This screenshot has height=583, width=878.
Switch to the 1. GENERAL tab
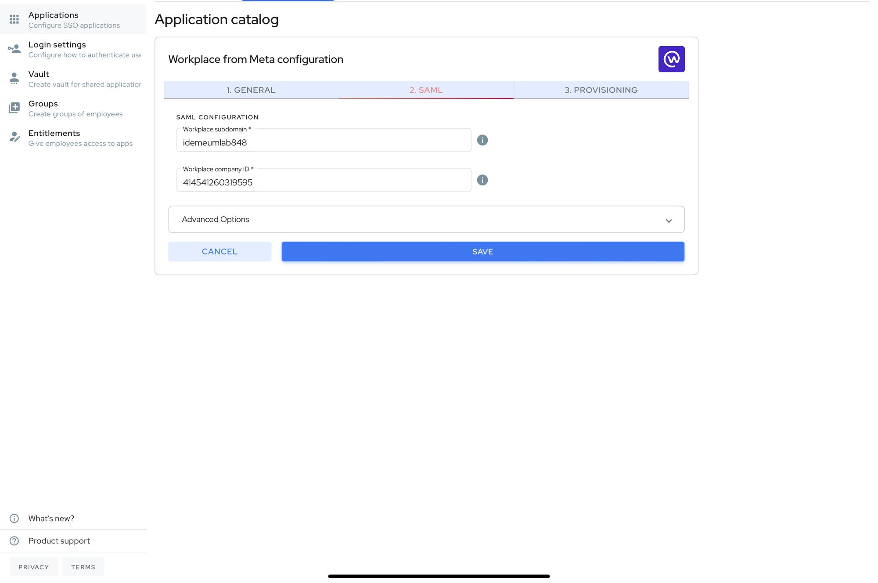point(251,90)
